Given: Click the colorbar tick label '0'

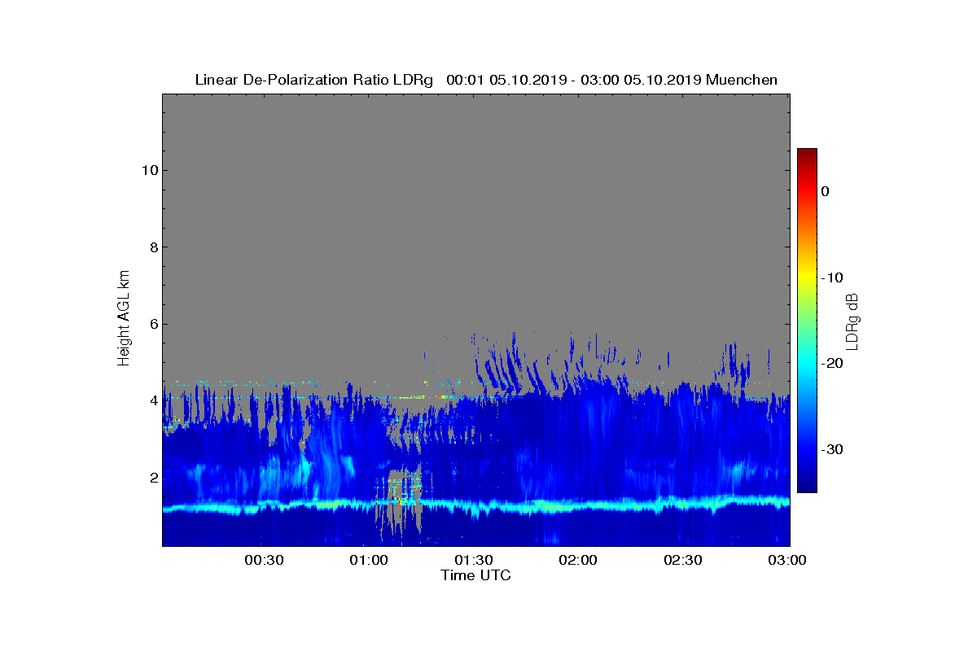Looking at the screenshot, I should (x=825, y=191).
